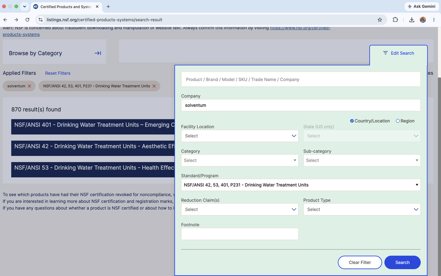Reload the current page

pos(27,20)
